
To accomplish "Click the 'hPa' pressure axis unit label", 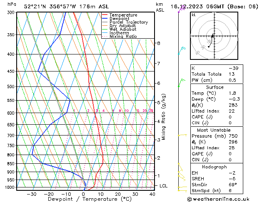I will coord(12,4).
